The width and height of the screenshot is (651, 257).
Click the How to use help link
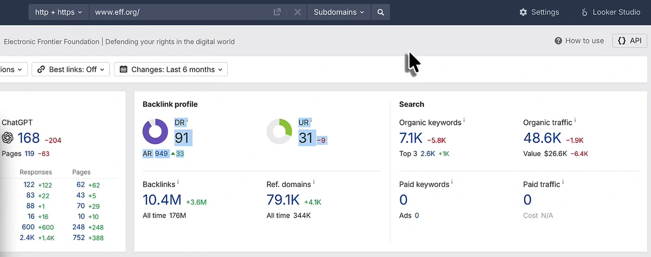click(579, 41)
